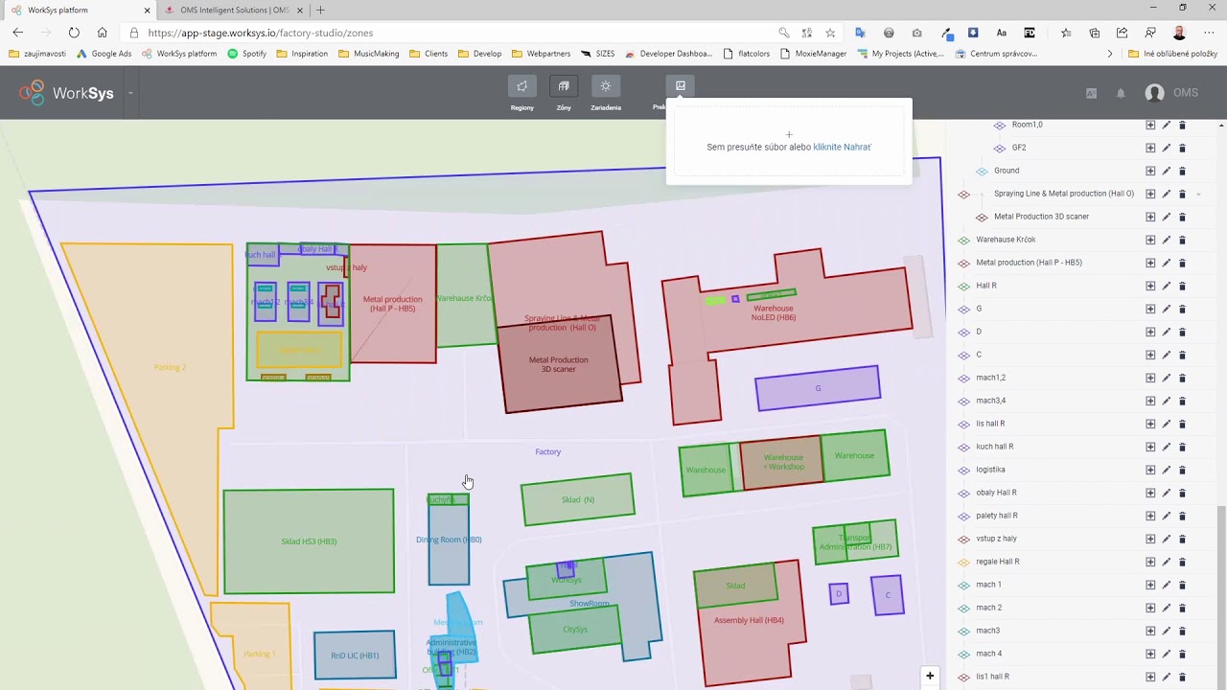
Task: Add a sub-zone to zone C
Action: [x=1150, y=355]
